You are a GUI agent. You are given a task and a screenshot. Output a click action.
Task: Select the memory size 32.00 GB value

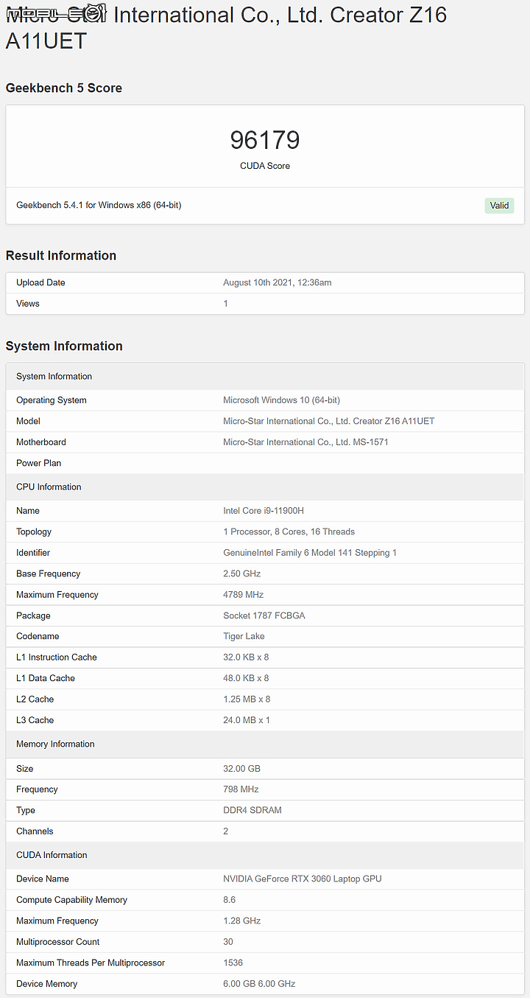[241, 769]
